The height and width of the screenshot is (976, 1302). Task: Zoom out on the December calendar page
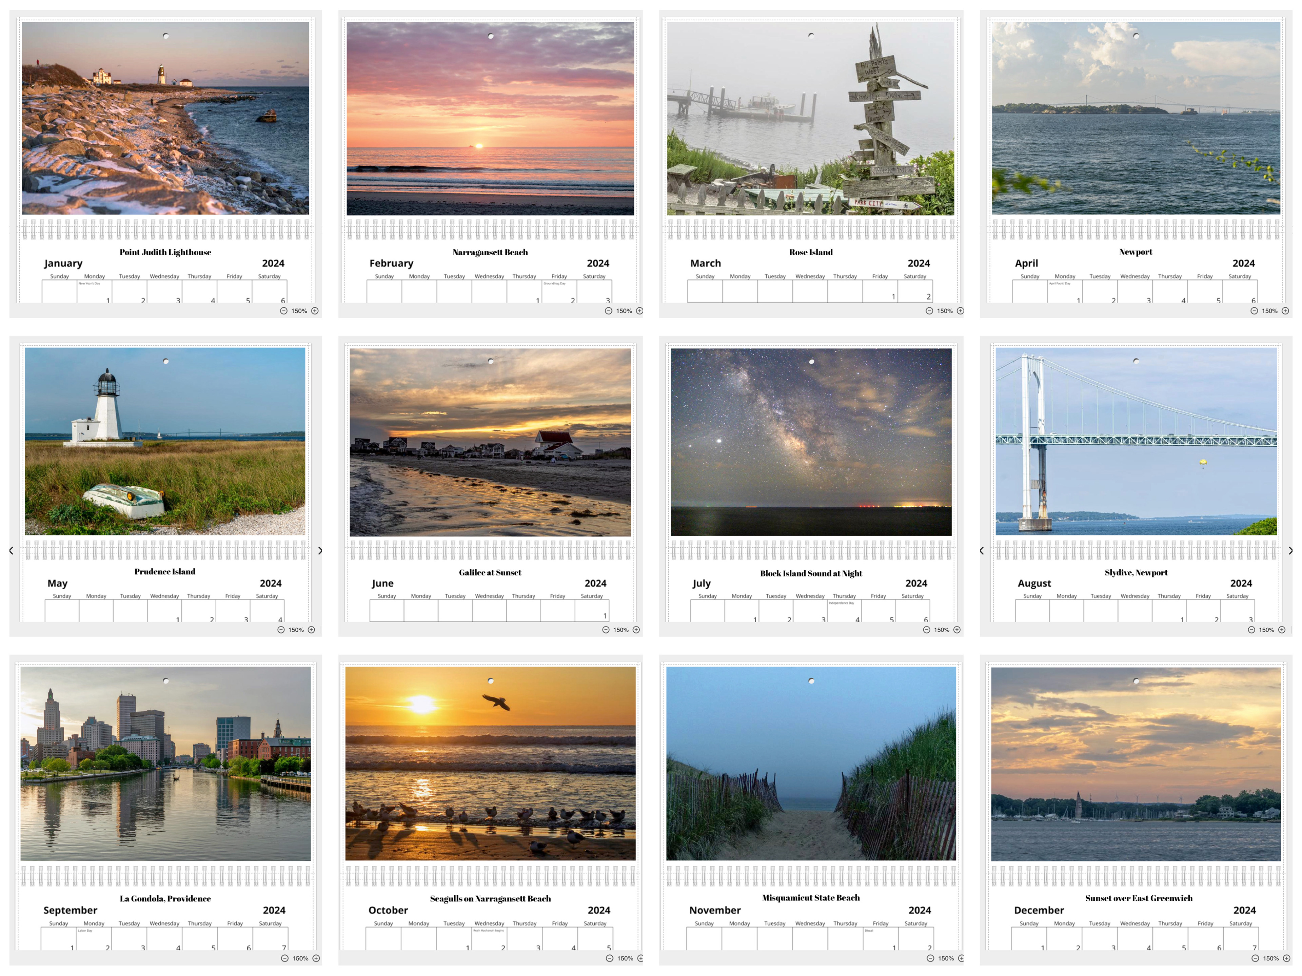pos(1255,958)
